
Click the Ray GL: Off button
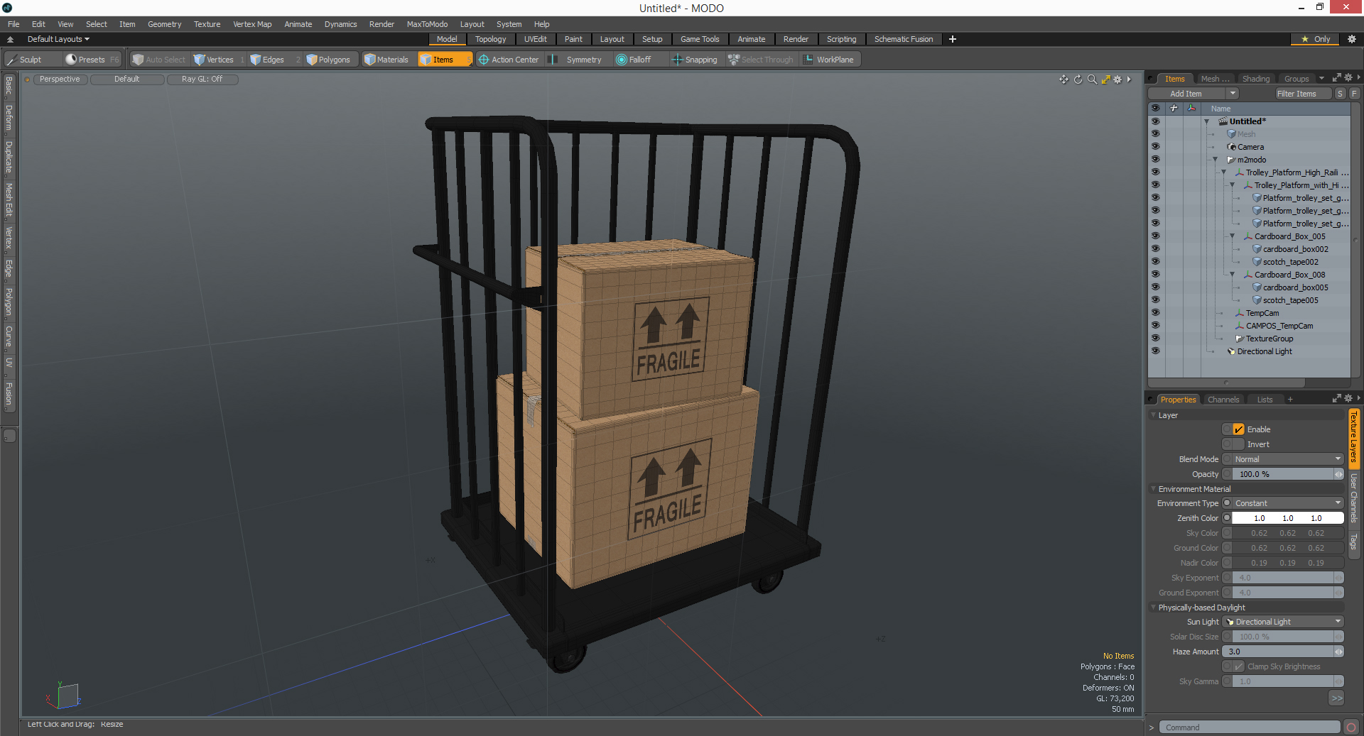[x=202, y=79]
